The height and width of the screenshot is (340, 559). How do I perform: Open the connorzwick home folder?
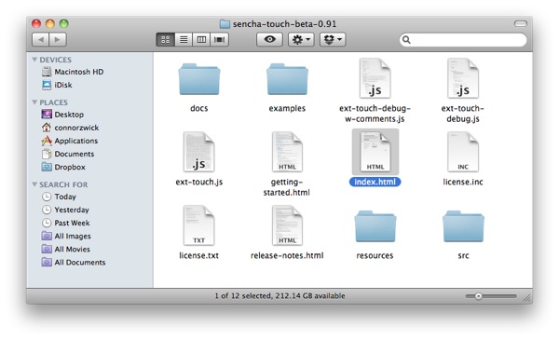(70, 128)
